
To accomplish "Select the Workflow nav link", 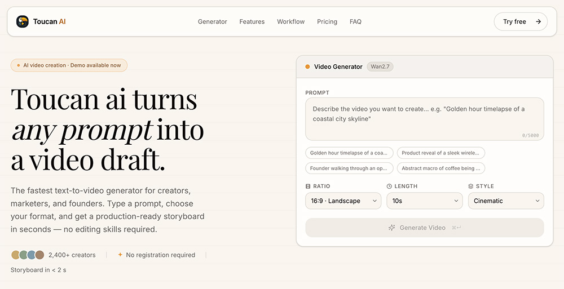I will pyautogui.click(x=290, y=21).
